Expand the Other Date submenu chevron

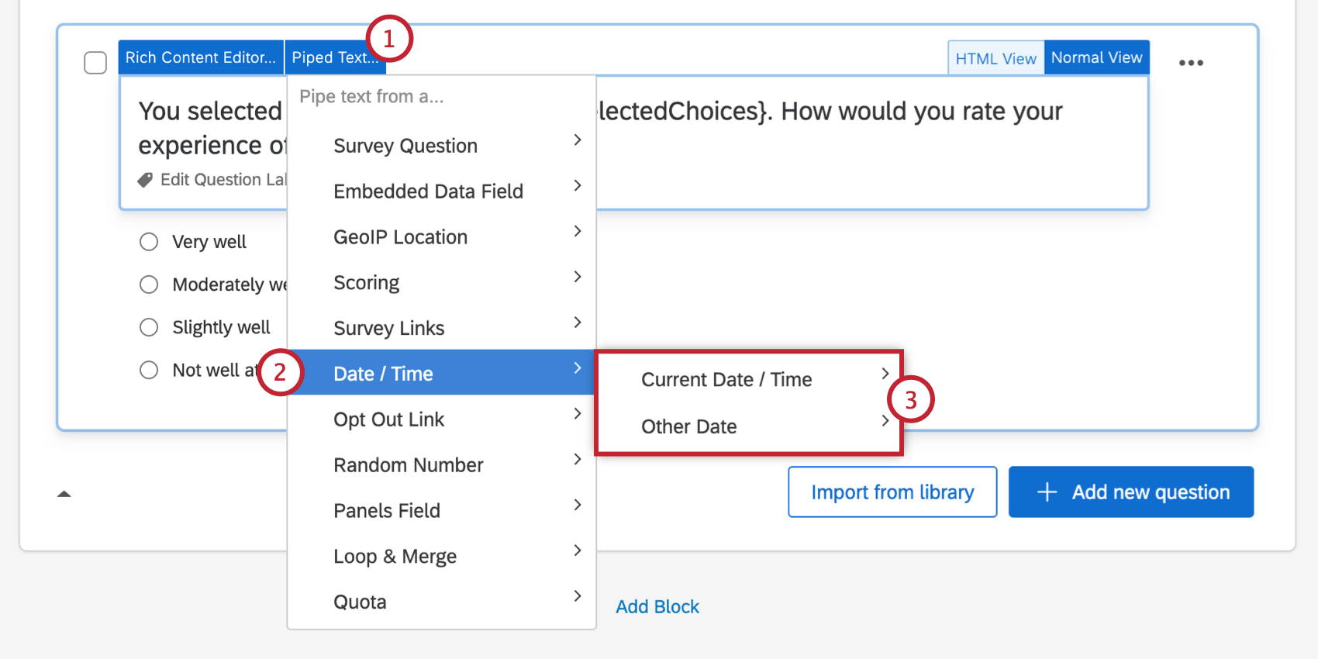(885, 421)
